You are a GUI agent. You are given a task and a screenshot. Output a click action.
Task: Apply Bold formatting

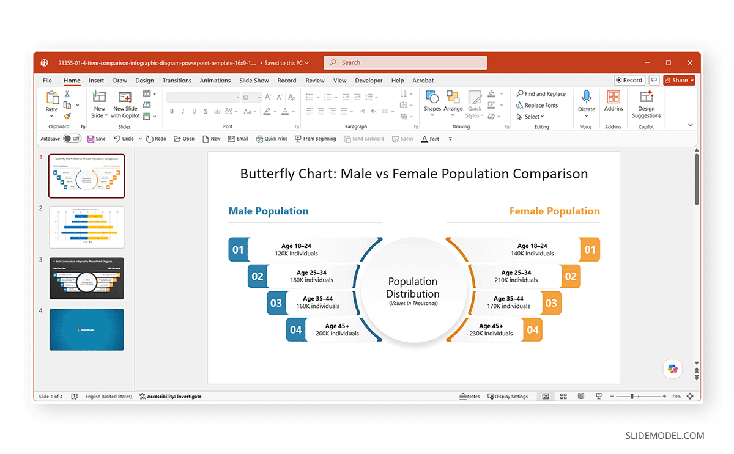pyautogui.click(x=172, y=111)
